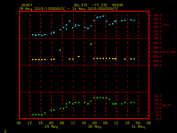Click the leftmost 06 time label
Image resolution: width=177 pixels, height=133 pixels.
coord(19,123)
